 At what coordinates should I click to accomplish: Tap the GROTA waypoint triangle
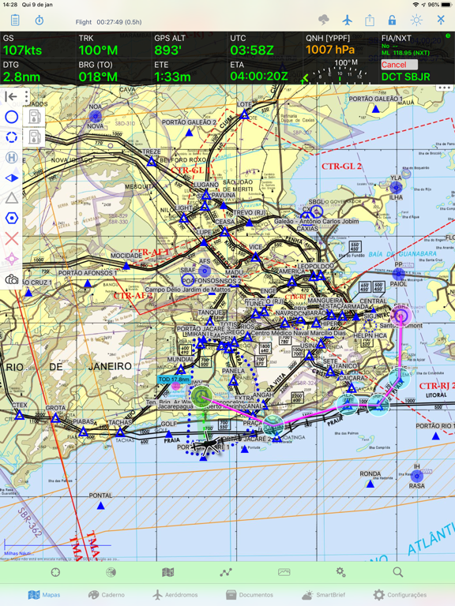[x=55, y=417]
